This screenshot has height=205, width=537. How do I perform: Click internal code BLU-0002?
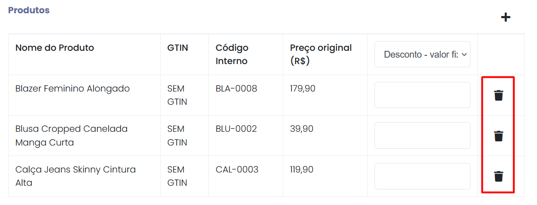coord(236,129)
